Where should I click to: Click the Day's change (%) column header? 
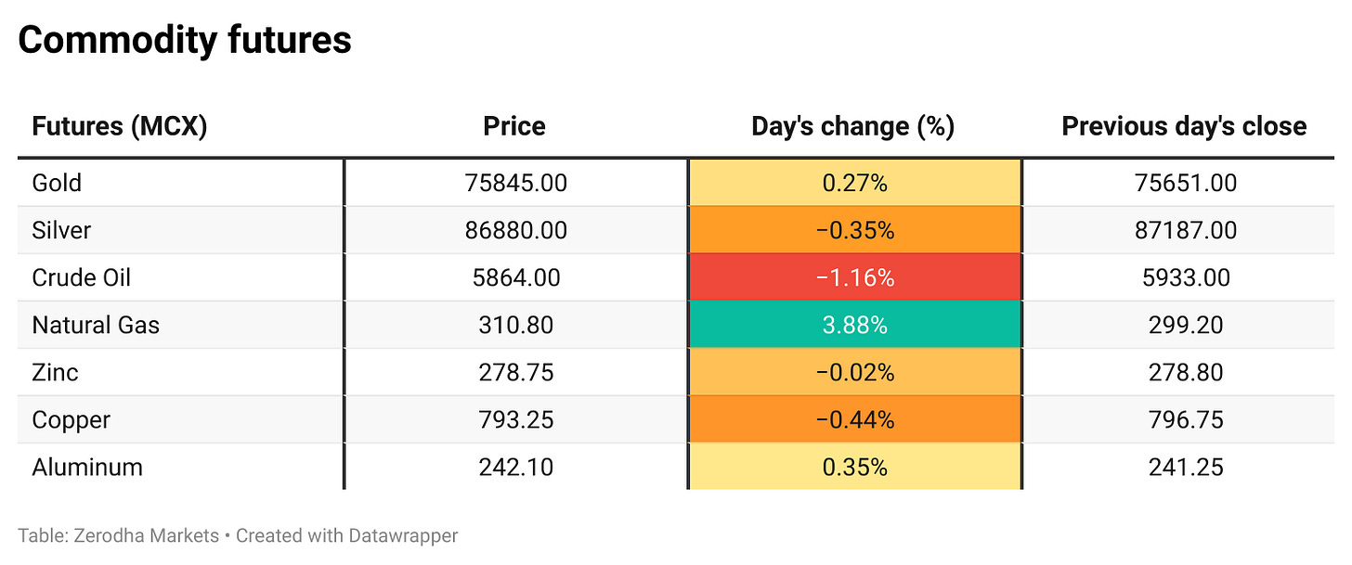pyautogui.click(x=853, y=127)
